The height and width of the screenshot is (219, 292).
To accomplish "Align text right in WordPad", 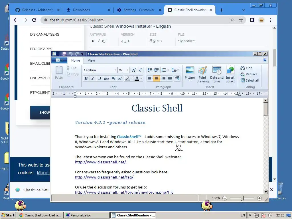I will (163, 78).
